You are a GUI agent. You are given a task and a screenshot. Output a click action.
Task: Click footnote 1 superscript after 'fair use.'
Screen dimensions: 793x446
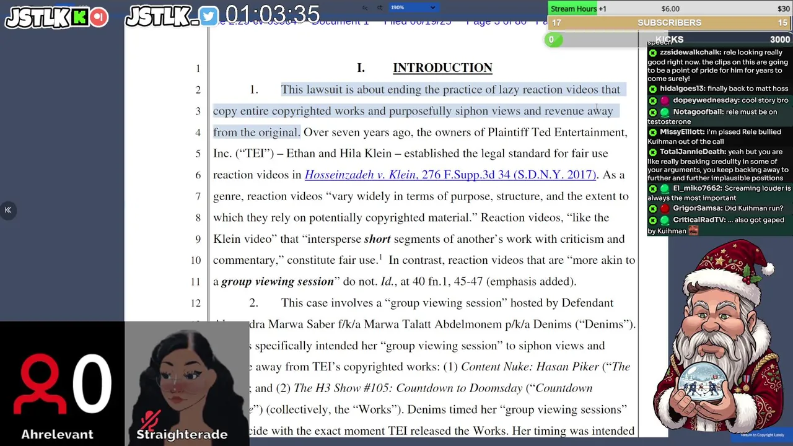click(x=380, y=257)
